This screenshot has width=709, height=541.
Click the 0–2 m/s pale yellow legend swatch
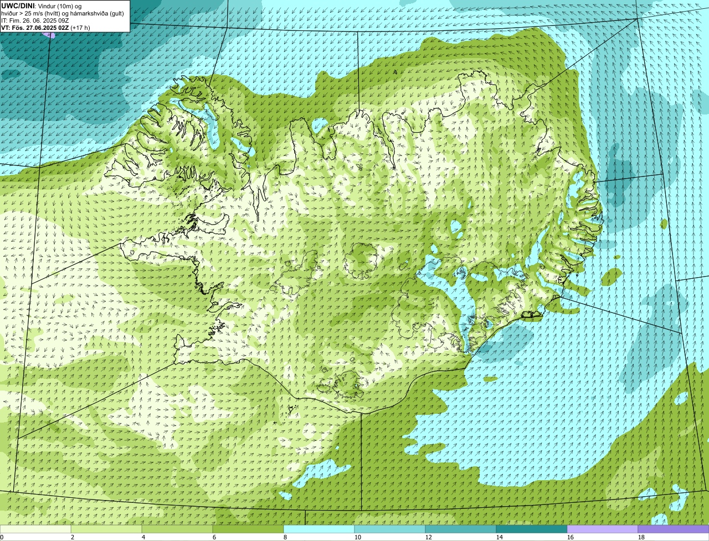[x=35, y=529]
